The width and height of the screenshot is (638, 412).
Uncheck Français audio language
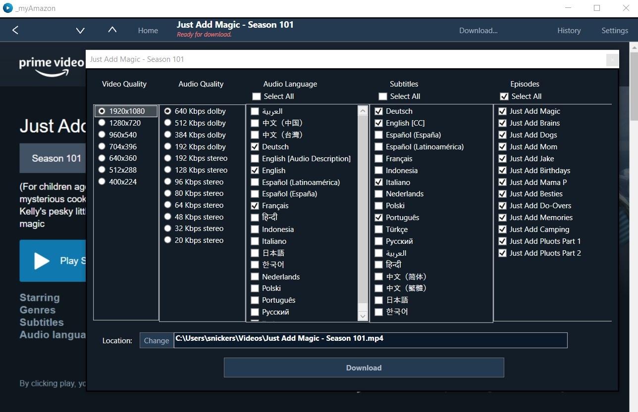tap(255, 206)
